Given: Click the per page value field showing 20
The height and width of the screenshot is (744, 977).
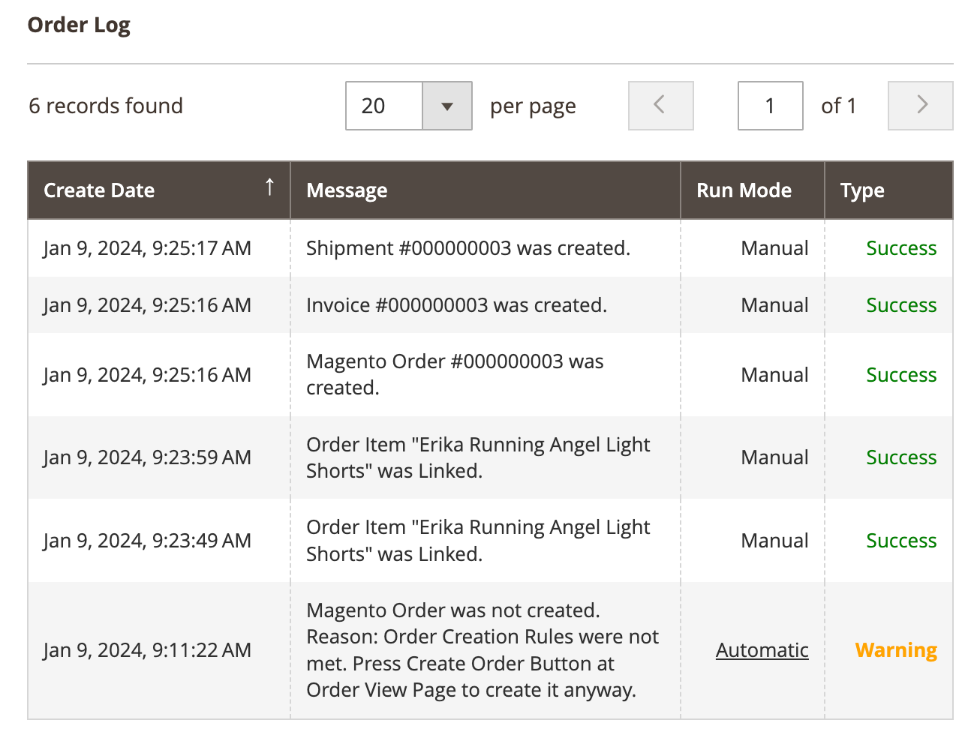Looking at the screenshot, I should tap(384, 106).
